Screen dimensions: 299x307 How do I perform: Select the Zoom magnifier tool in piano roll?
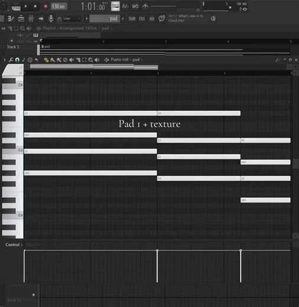(x=90, y=60)
